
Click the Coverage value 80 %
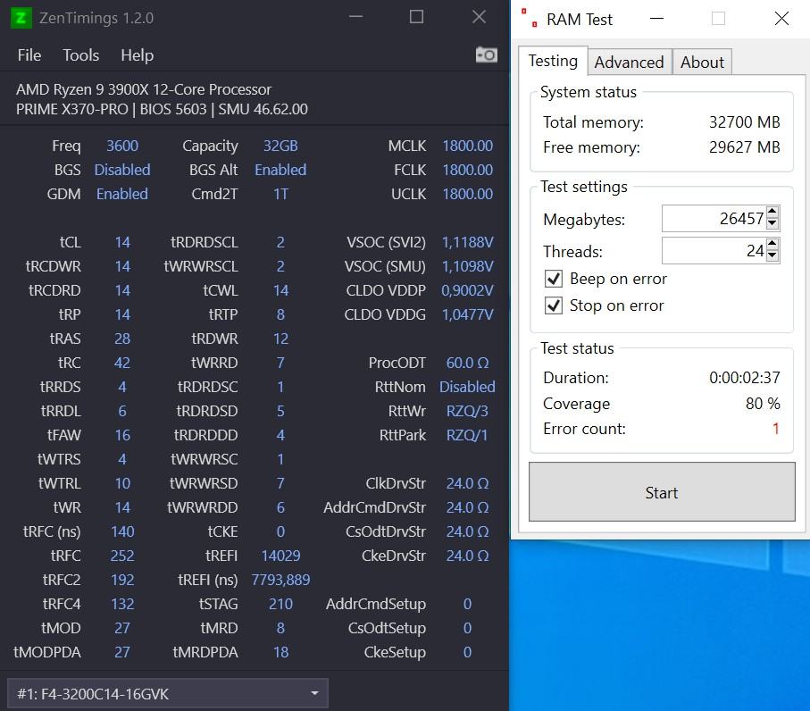763,404
